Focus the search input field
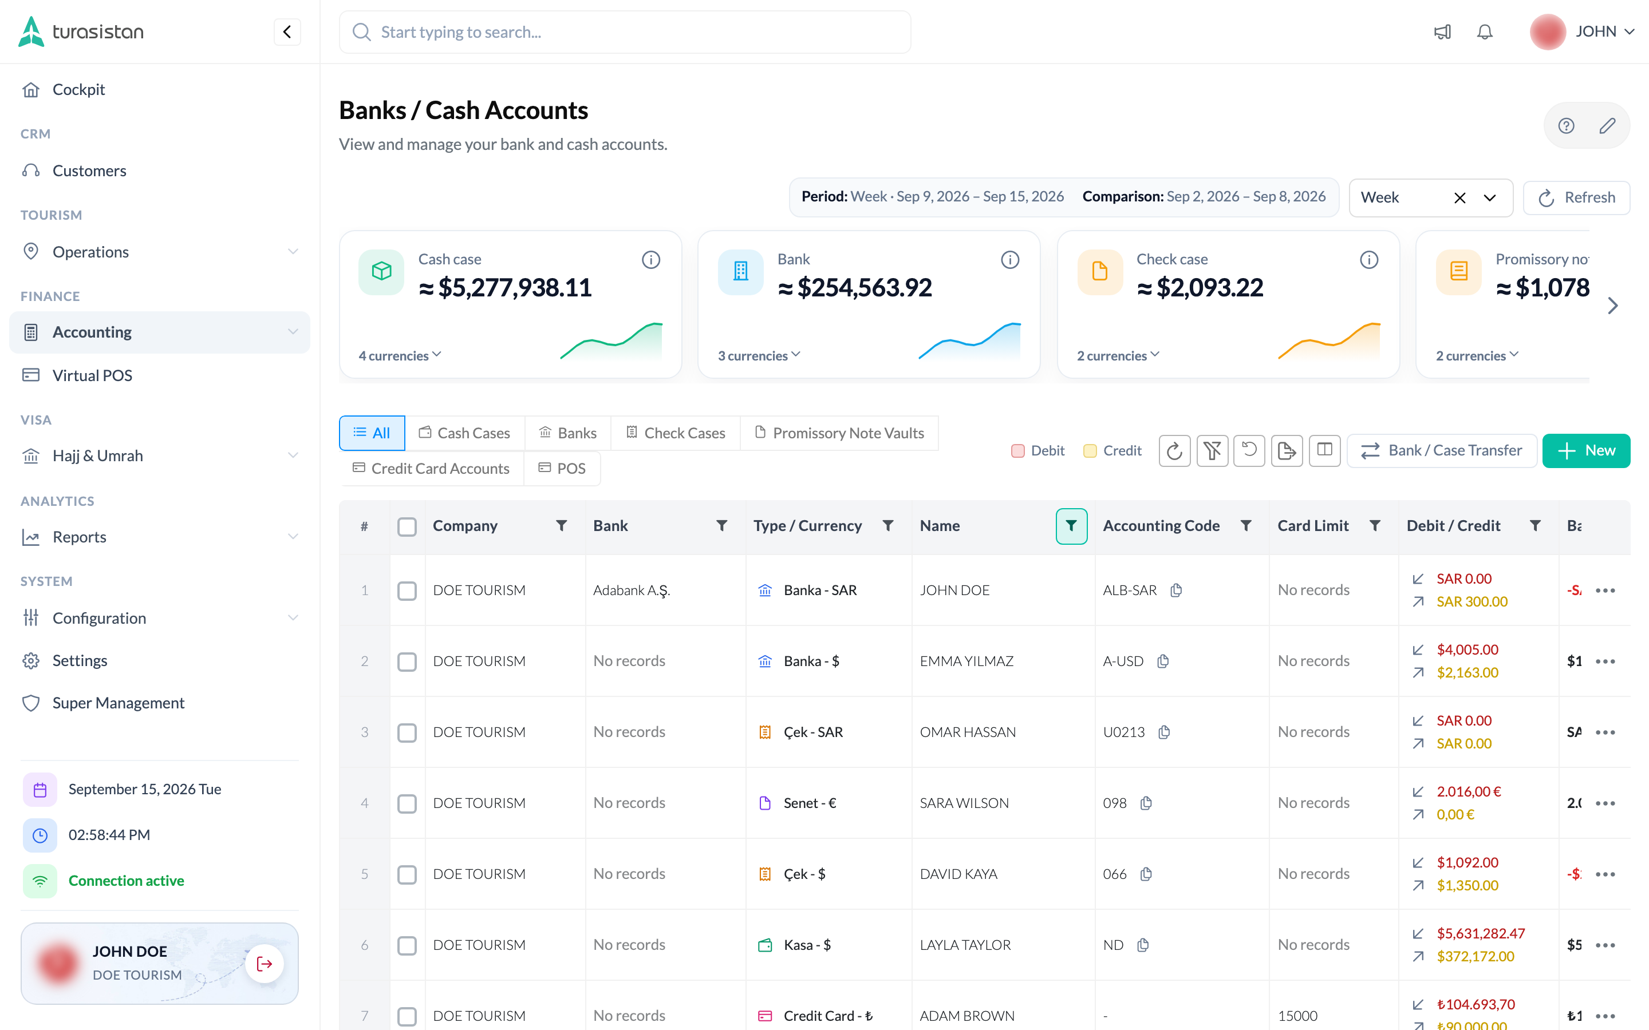The width and height of the screenshot is (1649, 1030). [x=625, y=32]
